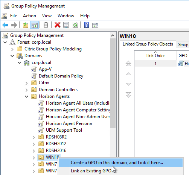
Task: Click the Forward arrow toolbar icon
Action: pos(14,25)
